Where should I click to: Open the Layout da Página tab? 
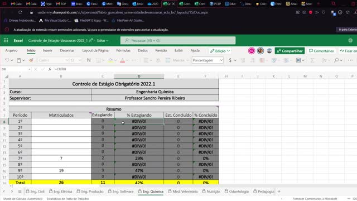click(95, 50)
